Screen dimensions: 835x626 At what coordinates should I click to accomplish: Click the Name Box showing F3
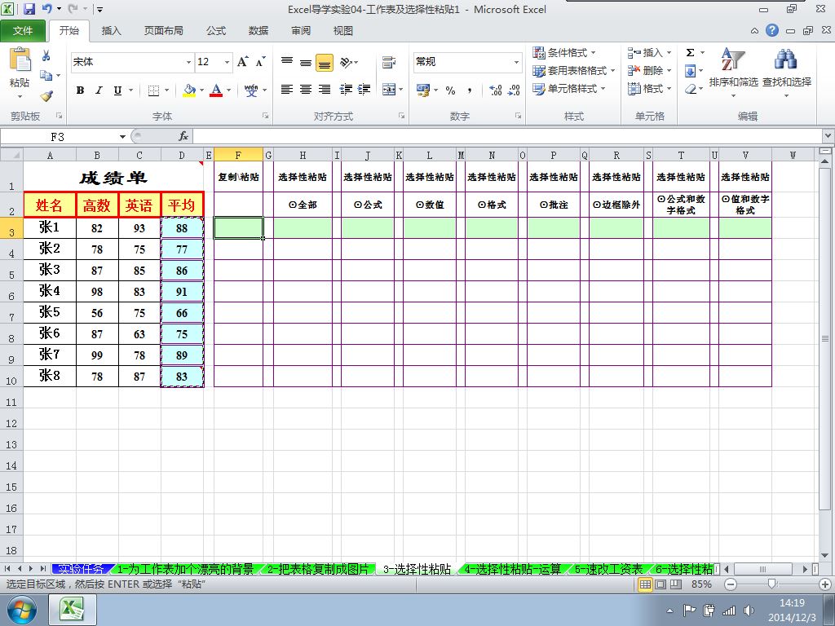click(x=58, y=137)
